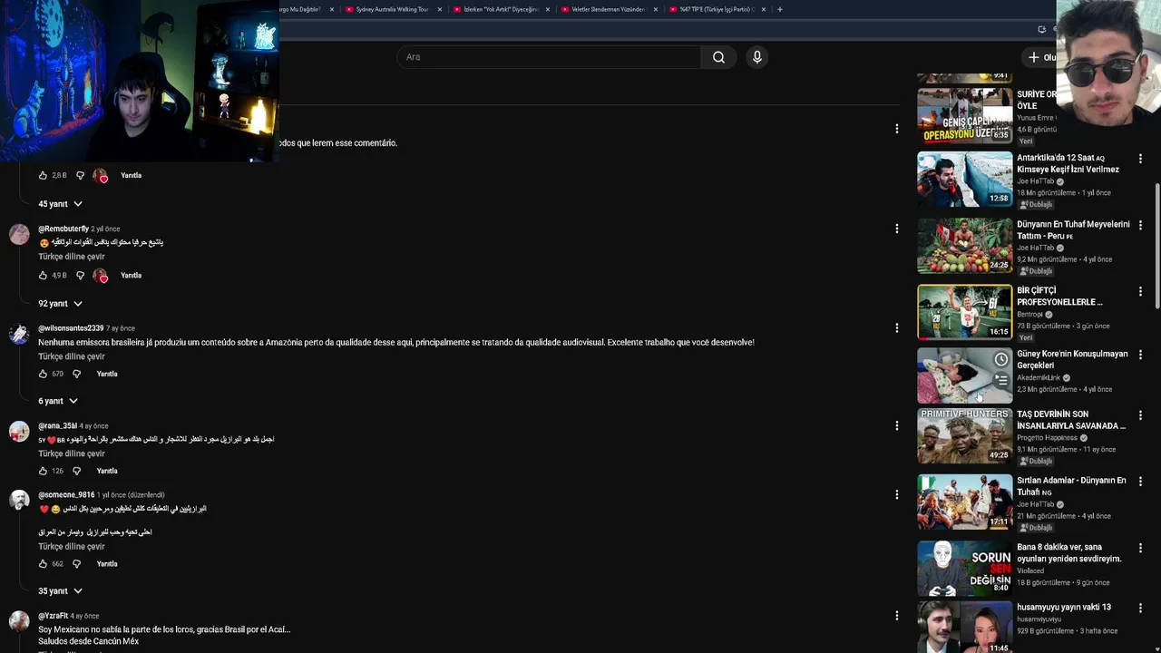
Task: Open more options for husamyuyu yayın vakti 13
Action: click(x=1140, y=608)
